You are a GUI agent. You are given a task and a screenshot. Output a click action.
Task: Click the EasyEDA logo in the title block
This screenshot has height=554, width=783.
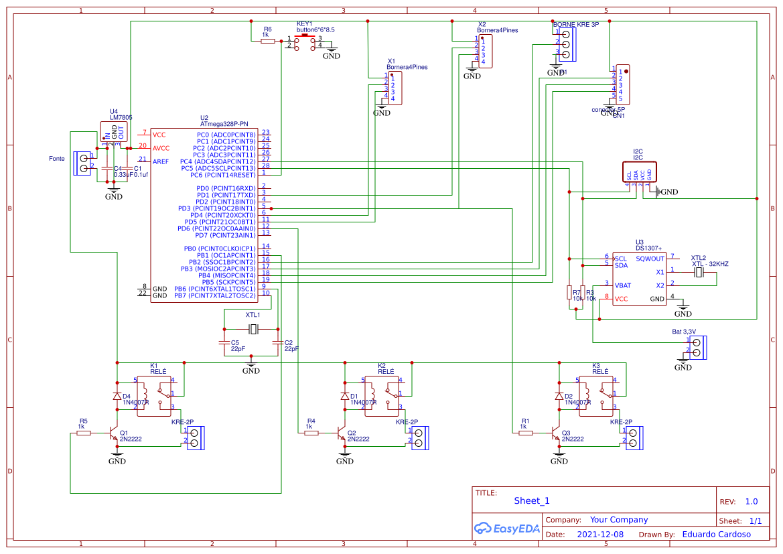(508, 529)
